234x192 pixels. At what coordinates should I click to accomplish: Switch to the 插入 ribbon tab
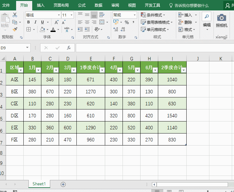coord(41,5)
